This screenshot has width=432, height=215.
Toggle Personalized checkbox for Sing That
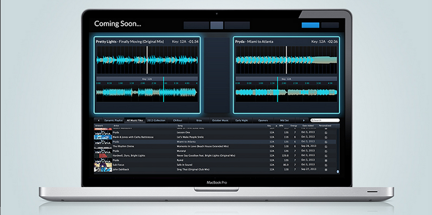tap(326, 170)
